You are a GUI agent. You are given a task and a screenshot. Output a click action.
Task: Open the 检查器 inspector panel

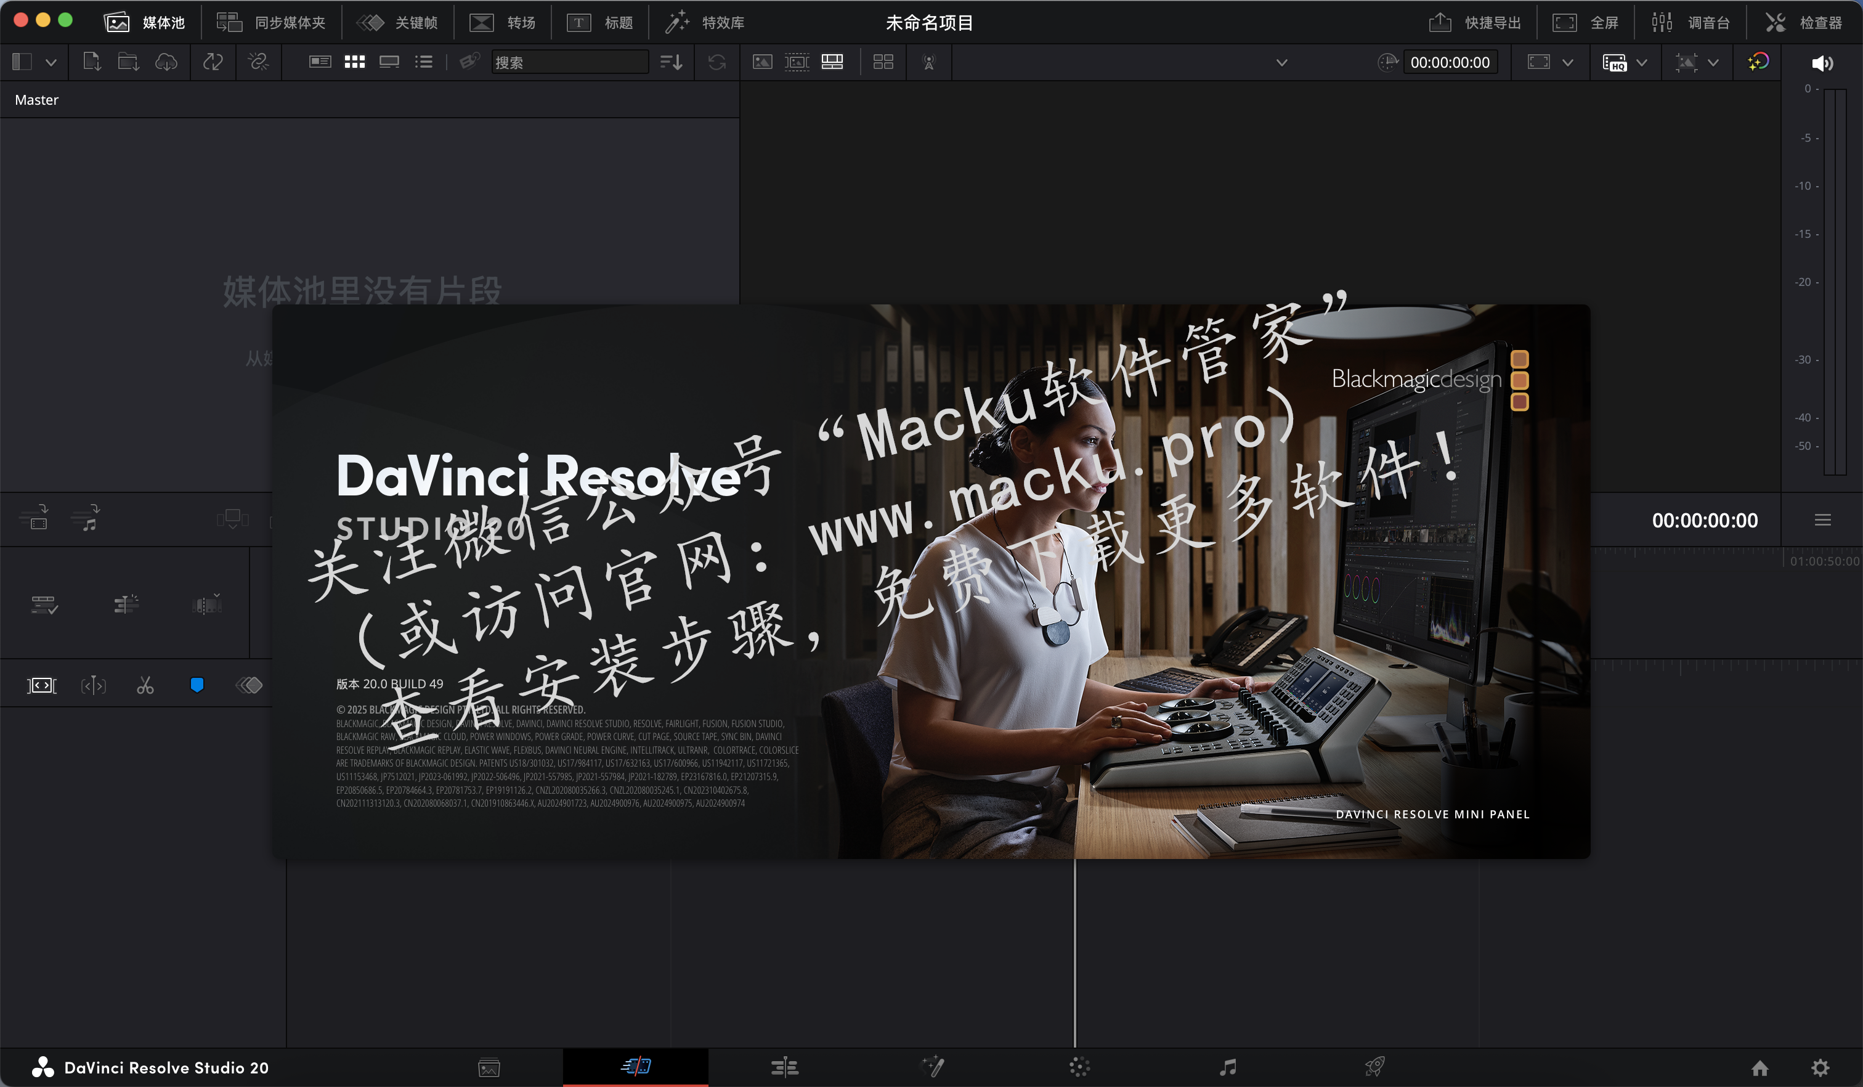pyautogui.click(x=1804, y=23)
